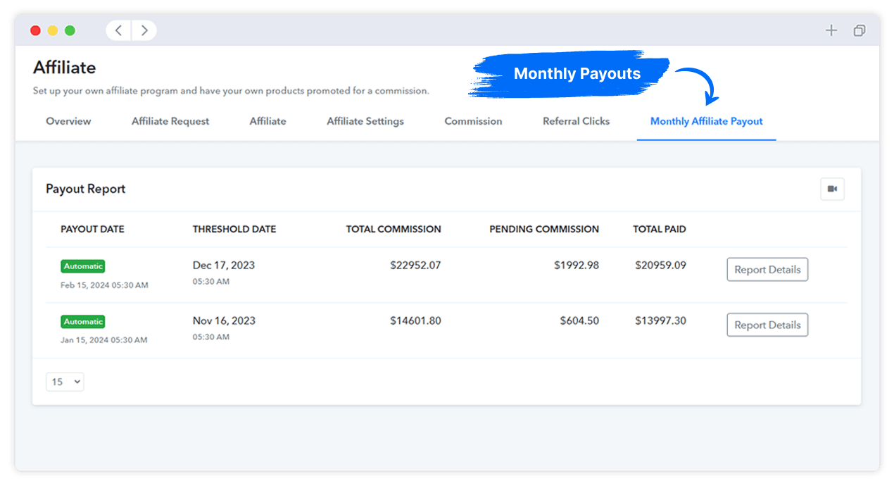The image size is (894, 486).
Task: Click the forward navigation arrow
Action: (x=144, y=30)
